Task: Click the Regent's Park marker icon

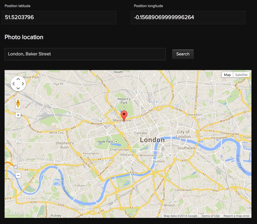Action: (124, 107)
